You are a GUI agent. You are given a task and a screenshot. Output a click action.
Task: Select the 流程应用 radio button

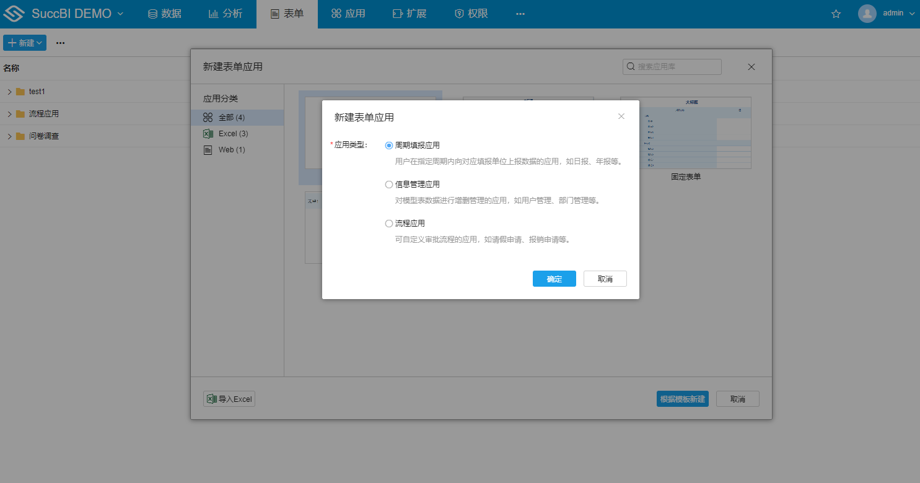389,224
